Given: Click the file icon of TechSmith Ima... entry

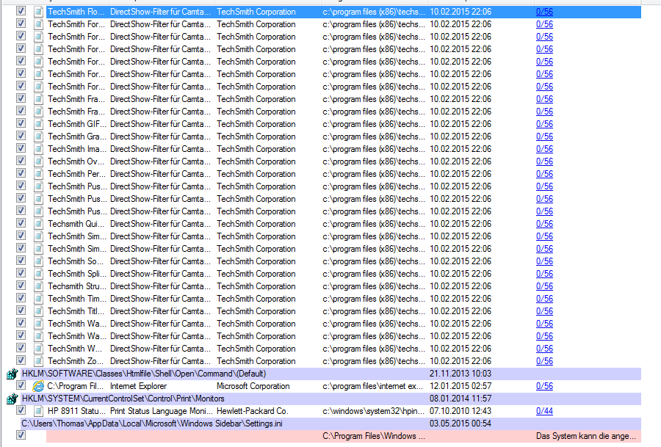Looking at the screenshot, I should pos(38,149).
